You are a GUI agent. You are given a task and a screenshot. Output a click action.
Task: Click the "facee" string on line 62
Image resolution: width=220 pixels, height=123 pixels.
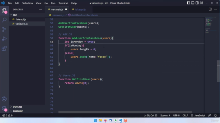tap(102, 57)
